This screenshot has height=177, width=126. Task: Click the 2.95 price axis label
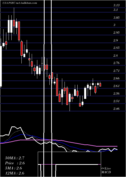click(116, 33)
